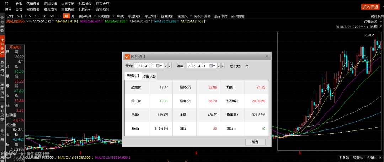384x162 pixels.
Task: Click 导出图形 to export chart image
Action: click(151, 16)
